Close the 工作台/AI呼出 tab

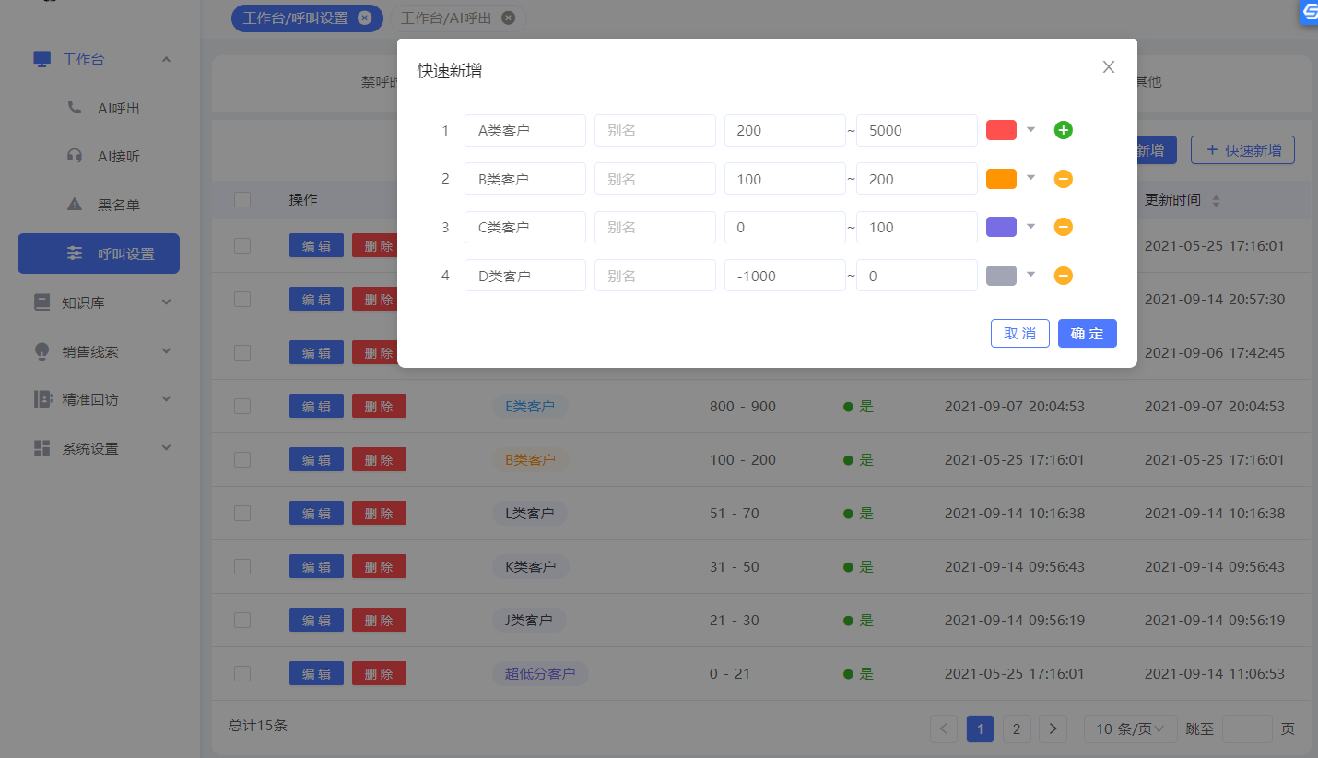(x=508, y=18)
